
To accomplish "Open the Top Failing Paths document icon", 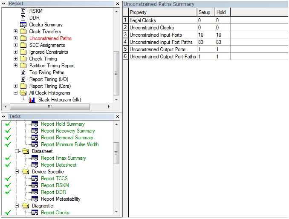I will click(23, 72).
